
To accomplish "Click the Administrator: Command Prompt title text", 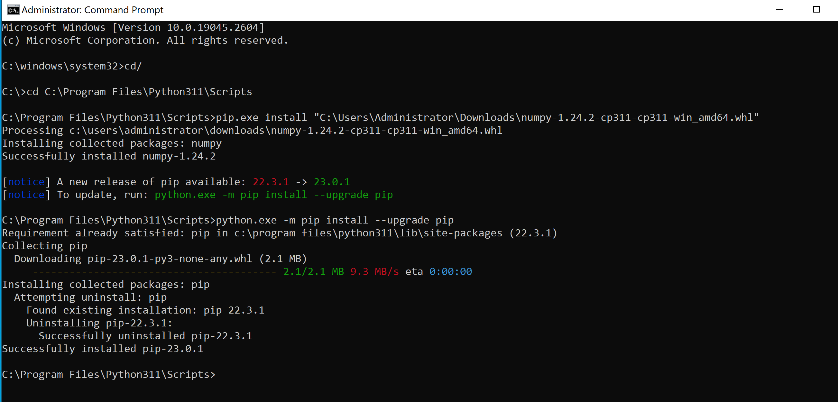I will coord(92,10).
